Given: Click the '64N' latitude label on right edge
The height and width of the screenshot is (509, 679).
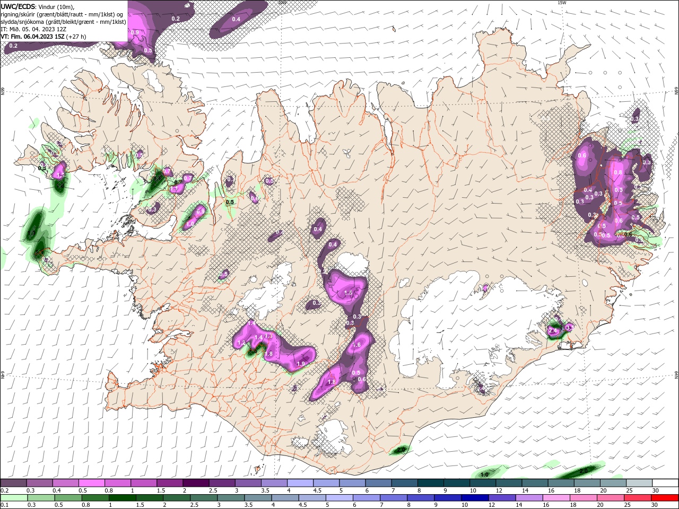Looking at the screenshot, I should tap(676, 374).
